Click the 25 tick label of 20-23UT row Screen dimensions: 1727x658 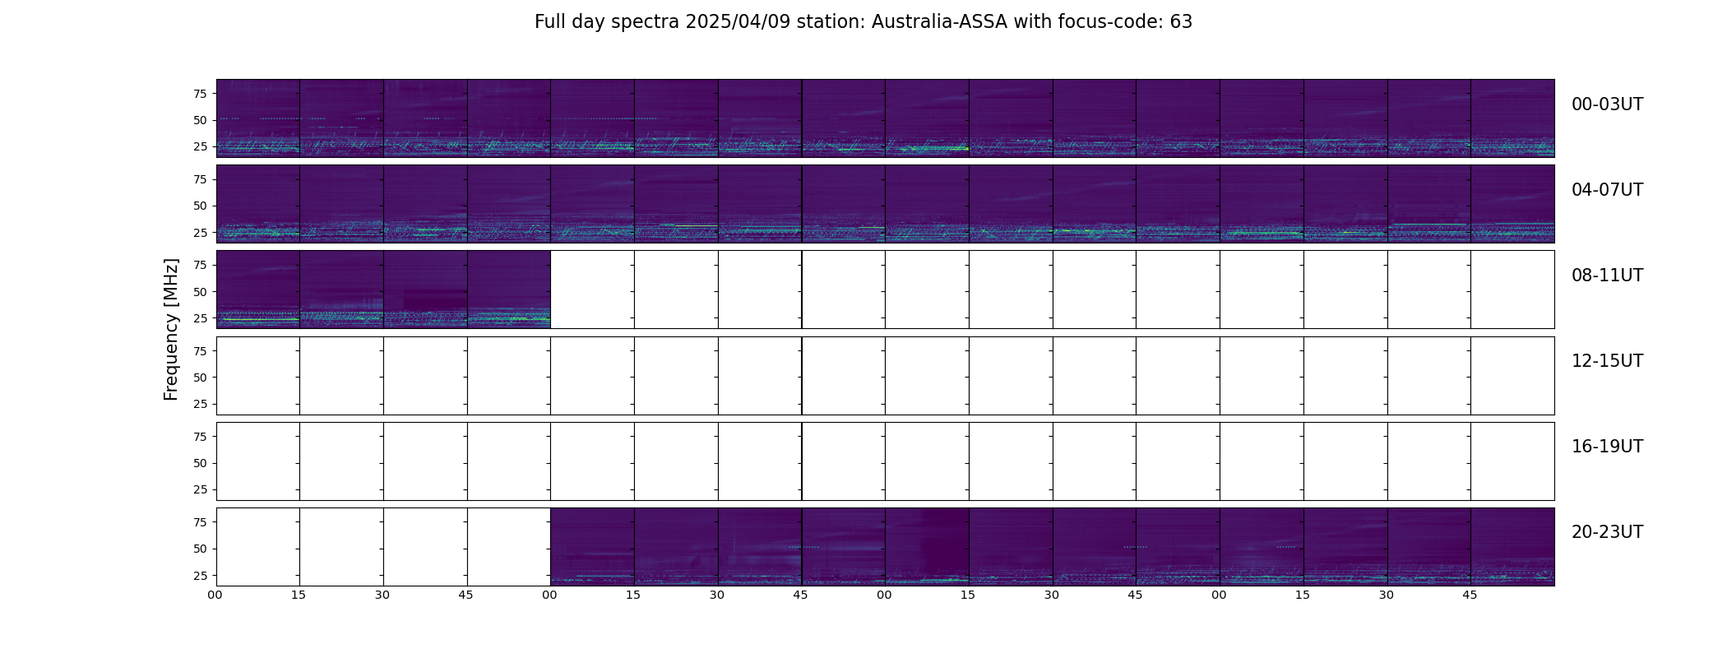click(199, 576)
